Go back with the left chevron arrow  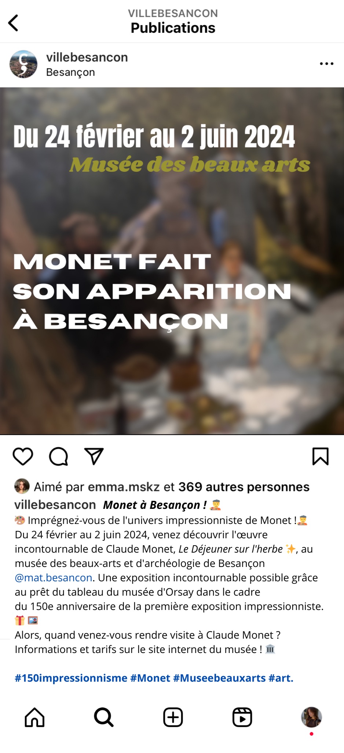tap(13, 23)
